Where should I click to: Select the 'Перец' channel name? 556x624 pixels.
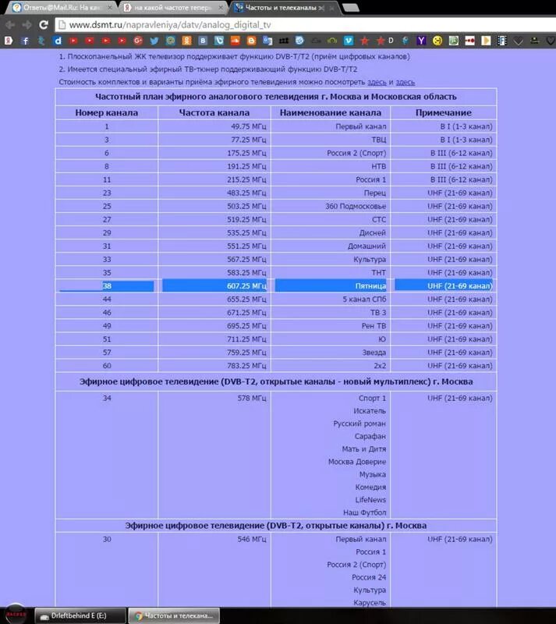tap(374, 193)
